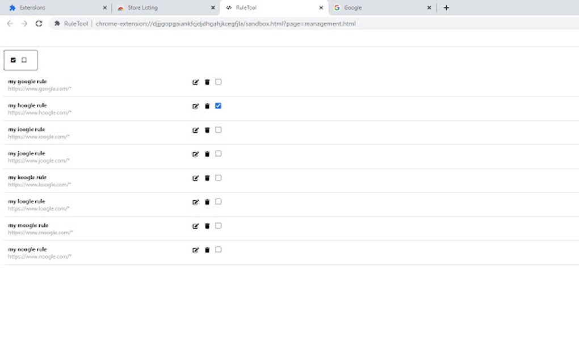
Task: Select the my google rule title
Action: coord(27,82)
